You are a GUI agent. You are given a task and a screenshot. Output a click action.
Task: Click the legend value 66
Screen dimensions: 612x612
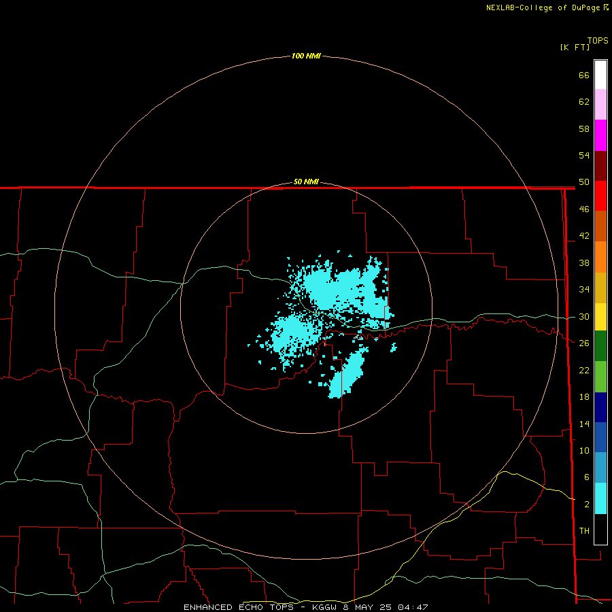(x=584, y=75)
